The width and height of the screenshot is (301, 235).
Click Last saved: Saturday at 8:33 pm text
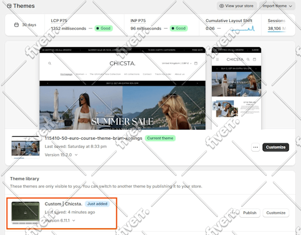(76, 146)
